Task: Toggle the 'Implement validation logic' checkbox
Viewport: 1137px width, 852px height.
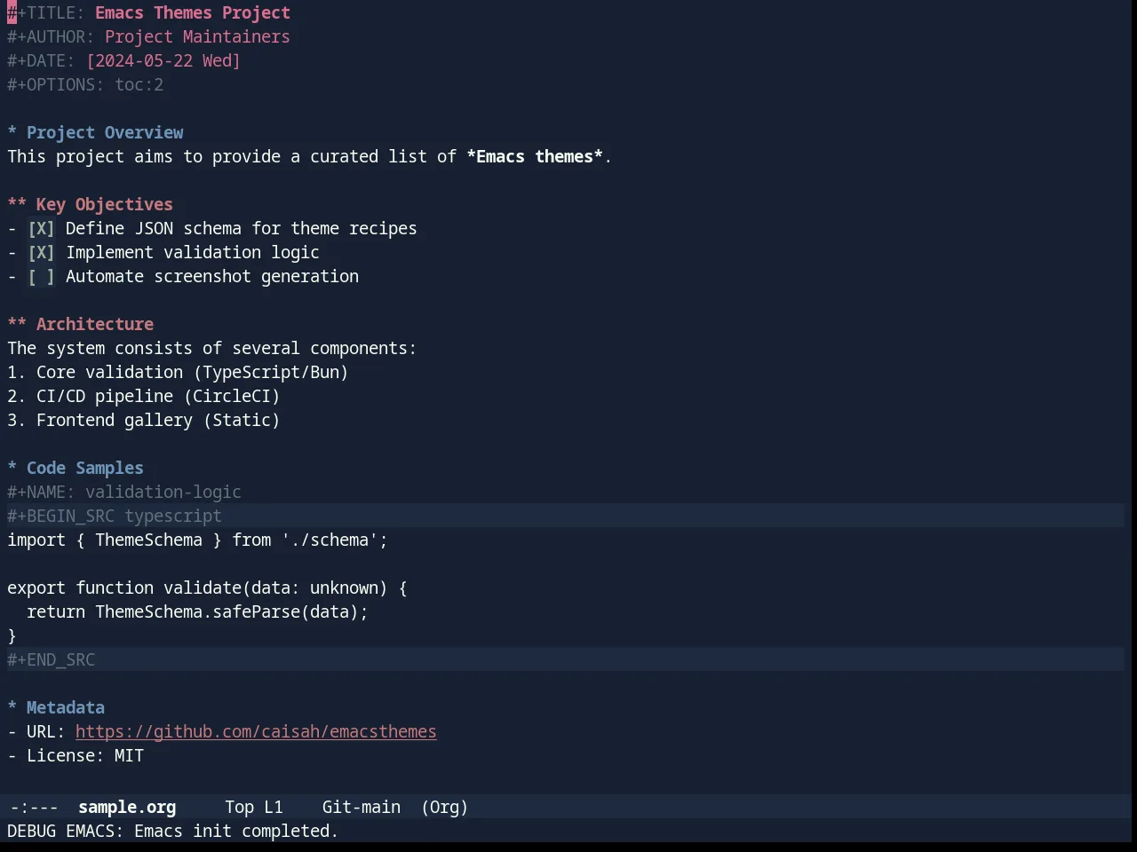Action: [41, 253]
